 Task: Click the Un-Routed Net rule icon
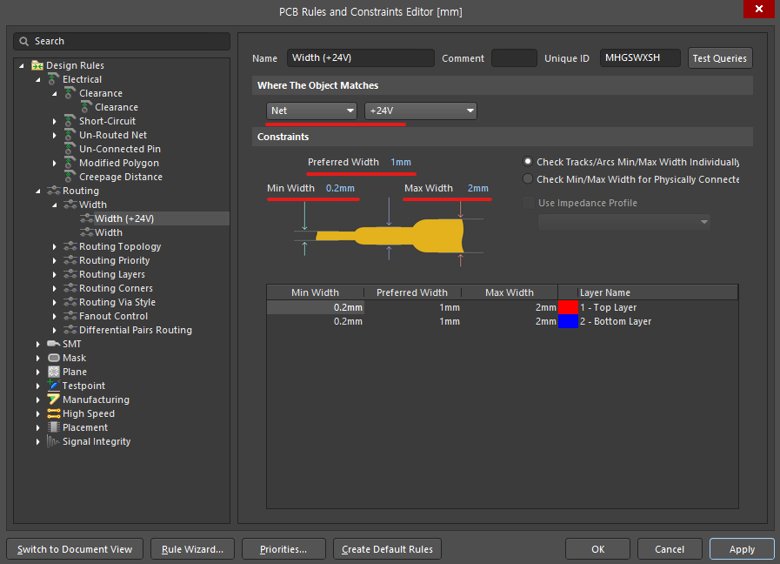point(70,135)
